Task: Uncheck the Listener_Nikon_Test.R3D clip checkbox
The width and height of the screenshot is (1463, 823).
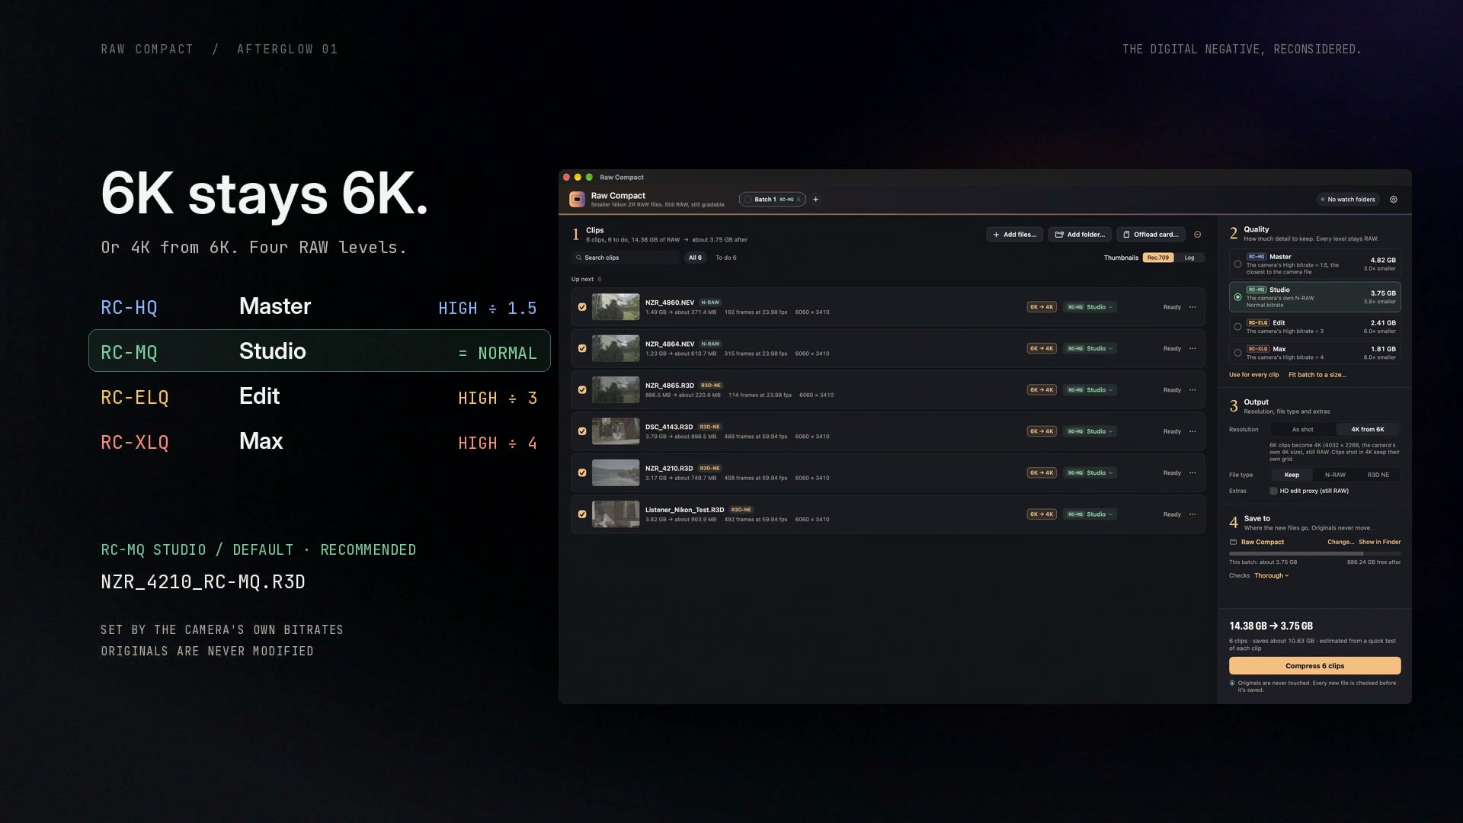Action: coord(582,514)
